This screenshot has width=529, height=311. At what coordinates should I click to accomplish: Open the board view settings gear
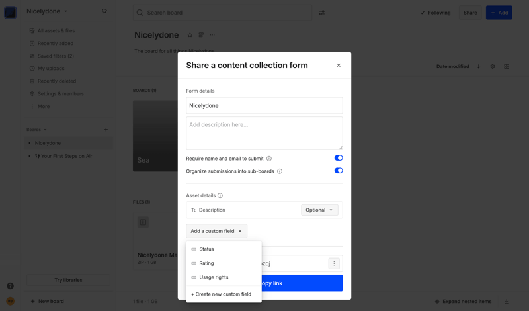point(493,66)
